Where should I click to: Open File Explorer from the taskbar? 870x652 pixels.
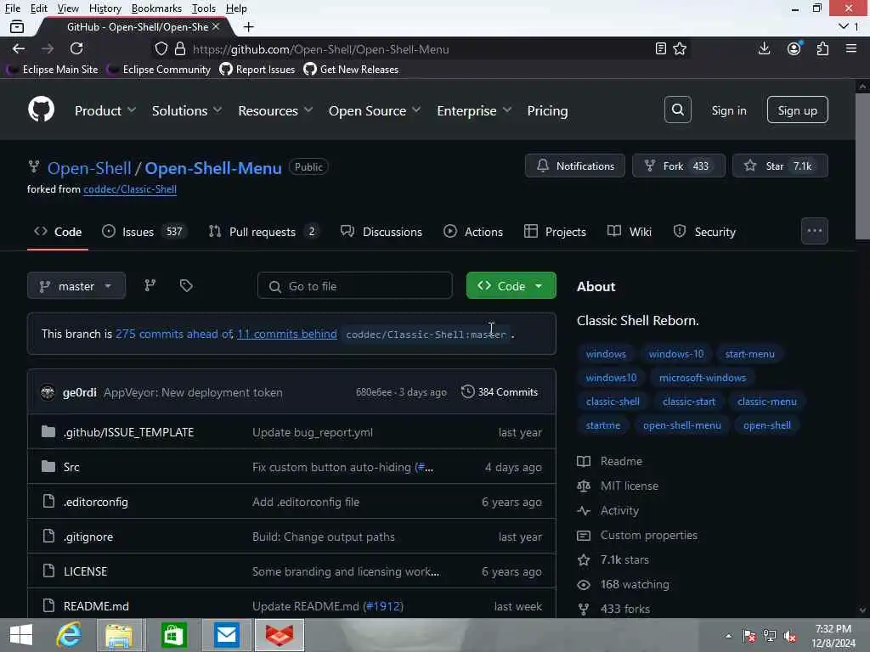(119, 635)
